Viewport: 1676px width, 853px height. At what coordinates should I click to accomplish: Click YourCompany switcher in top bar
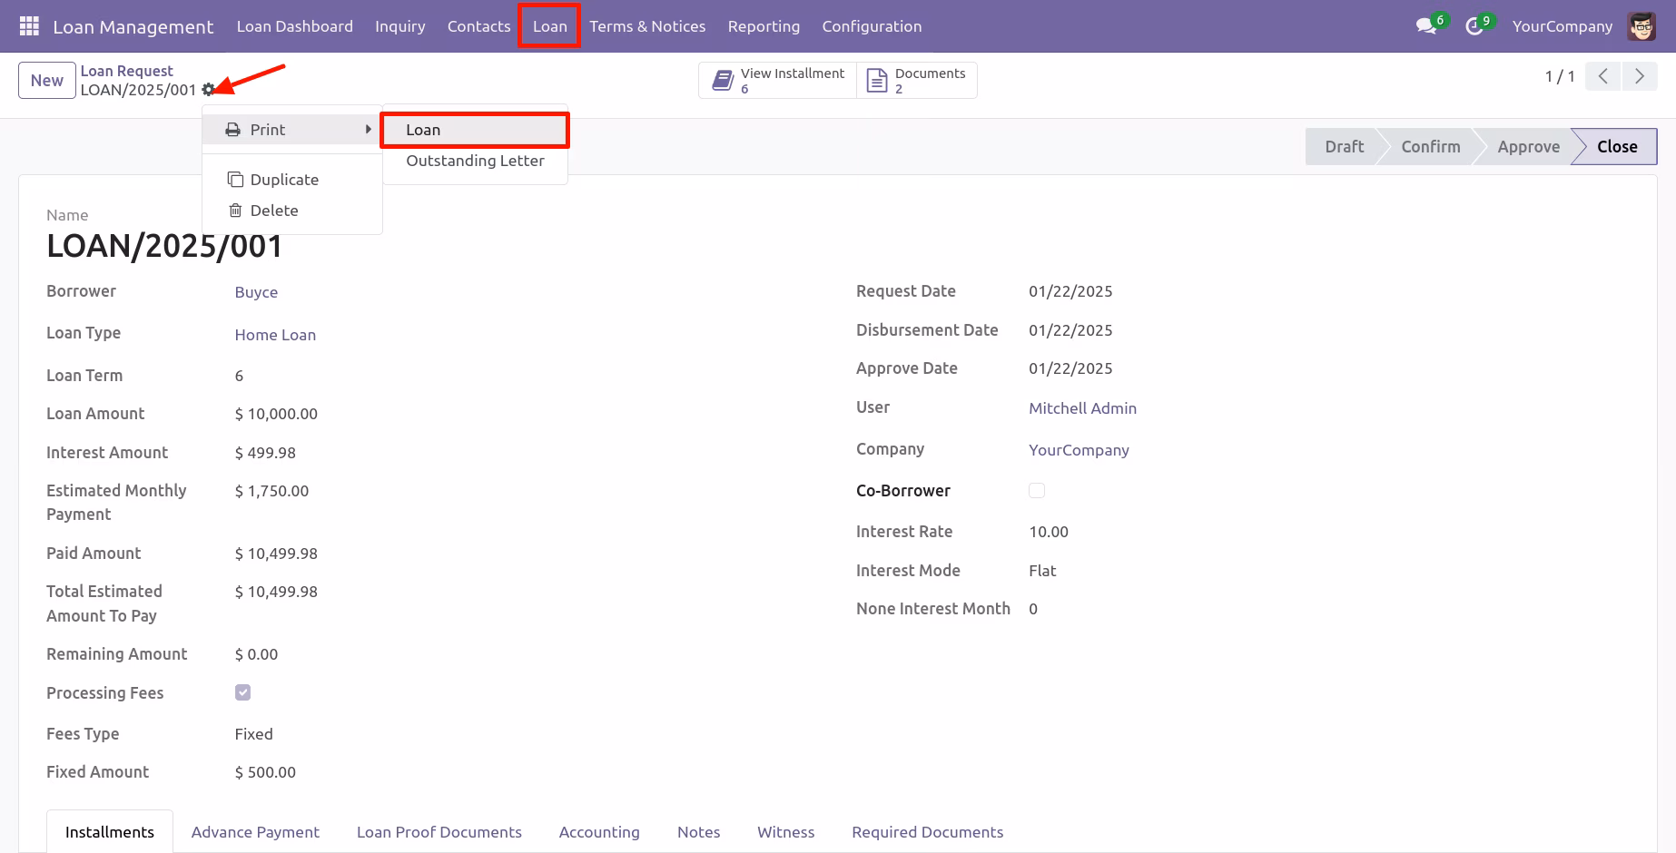coord(1562,26)
